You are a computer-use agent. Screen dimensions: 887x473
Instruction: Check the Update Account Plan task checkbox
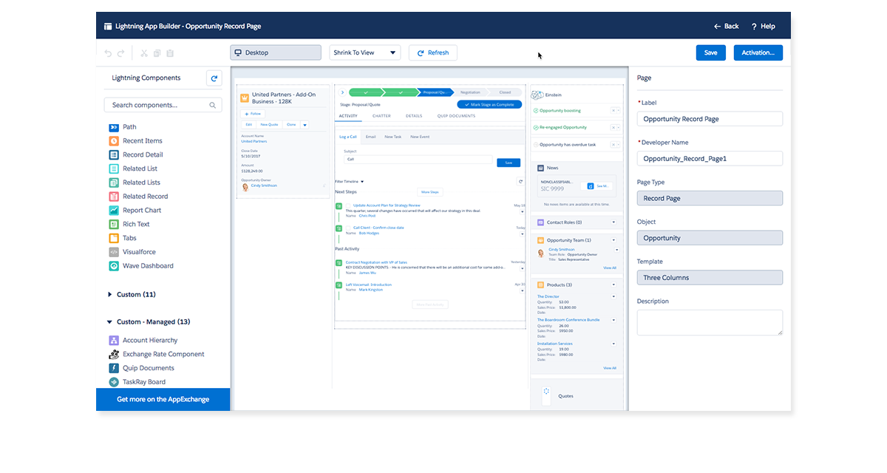click(348, 205)
